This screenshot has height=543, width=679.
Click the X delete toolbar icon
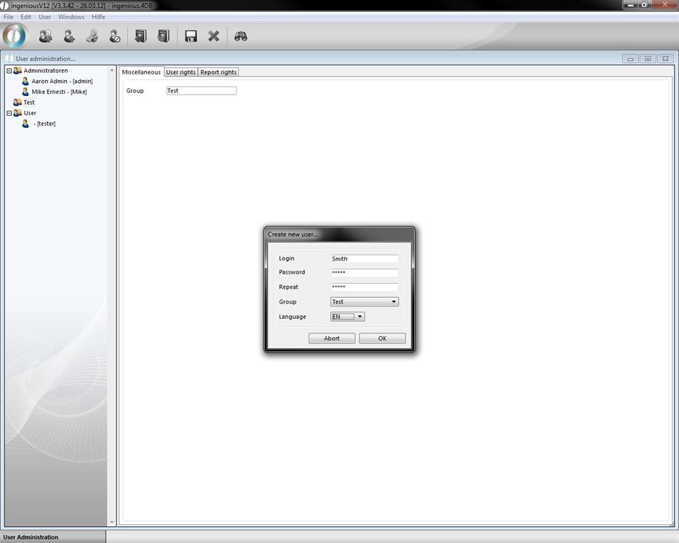click(x=214, y=36)
